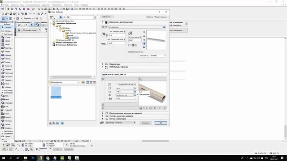This screenshot has height=161, width=287.
Task: Click the Cancel button in Pipe Settings
Action: tap(146, 123)
